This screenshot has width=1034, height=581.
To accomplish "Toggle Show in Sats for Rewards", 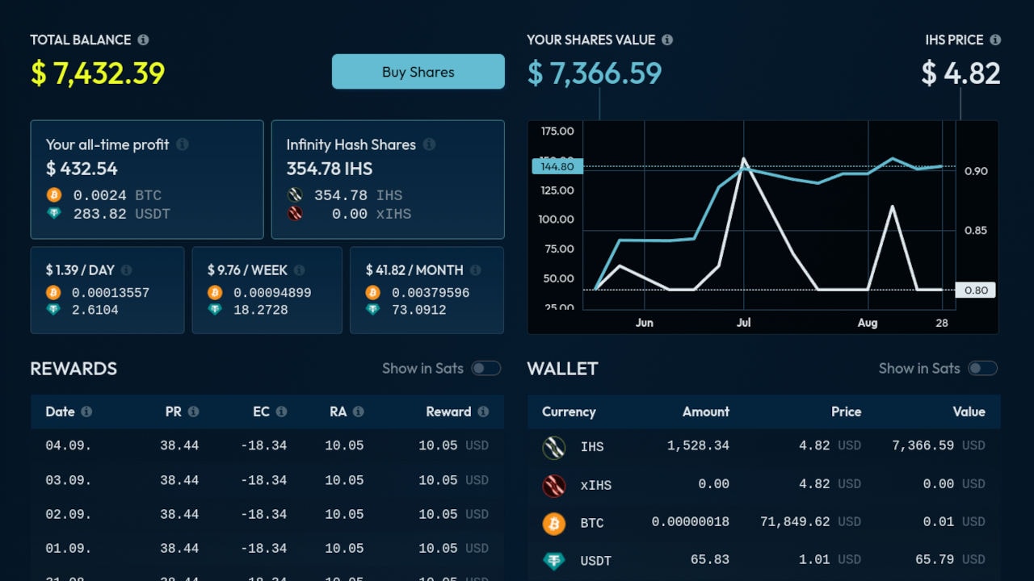I will (486, 369).
